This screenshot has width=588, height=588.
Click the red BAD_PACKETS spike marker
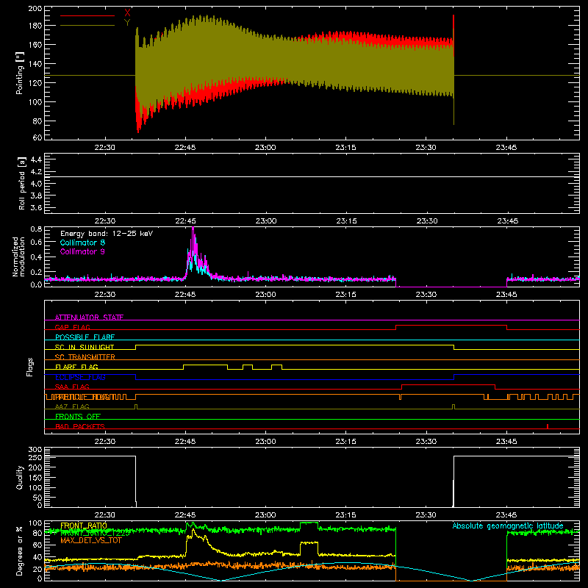pos(548,426)
